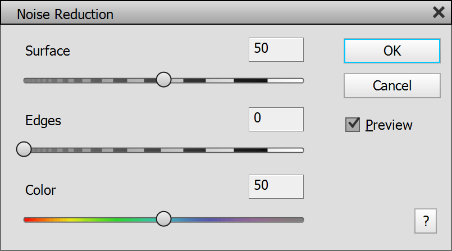
Task: Open help with the question mark button
Action: tap(426, 221)
